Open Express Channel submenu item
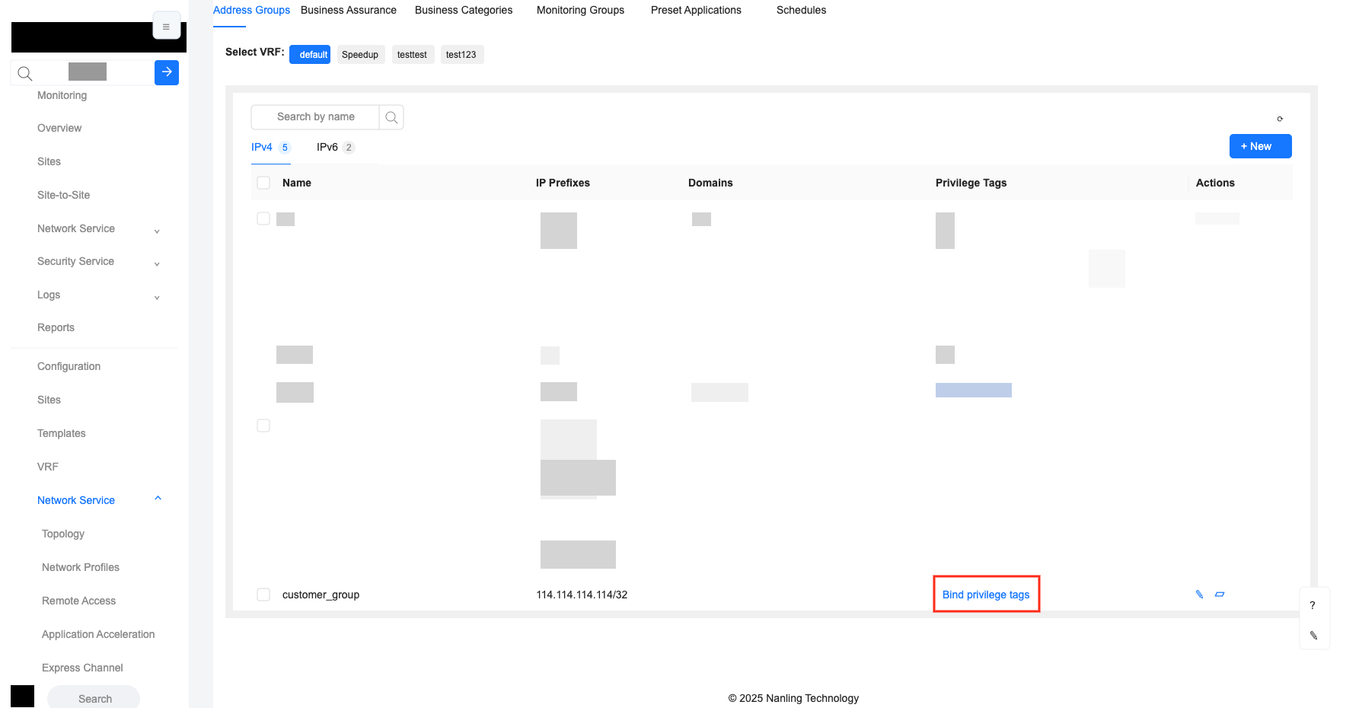 point(82,668)
